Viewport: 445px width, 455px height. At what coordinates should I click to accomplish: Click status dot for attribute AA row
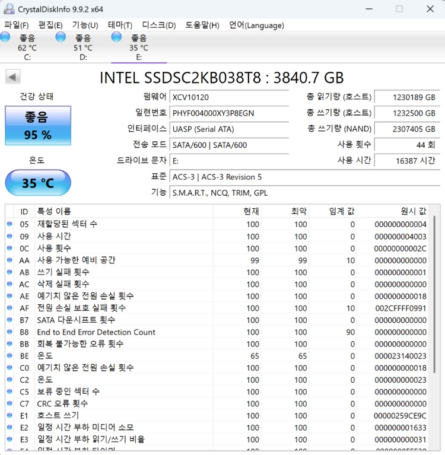click(9, 260)
